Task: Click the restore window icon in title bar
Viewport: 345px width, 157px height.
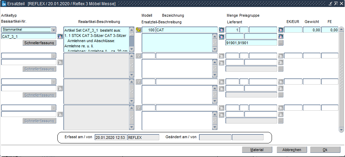Action: [x=336, y=3]
